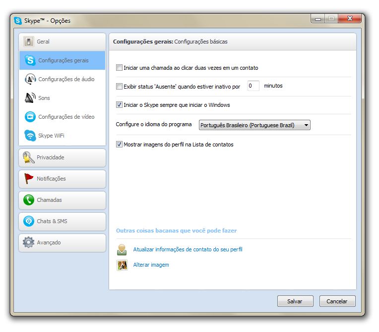Expand the Privacidade section
Viewport: 379px width, 332px height.
(x=62, y=158)
